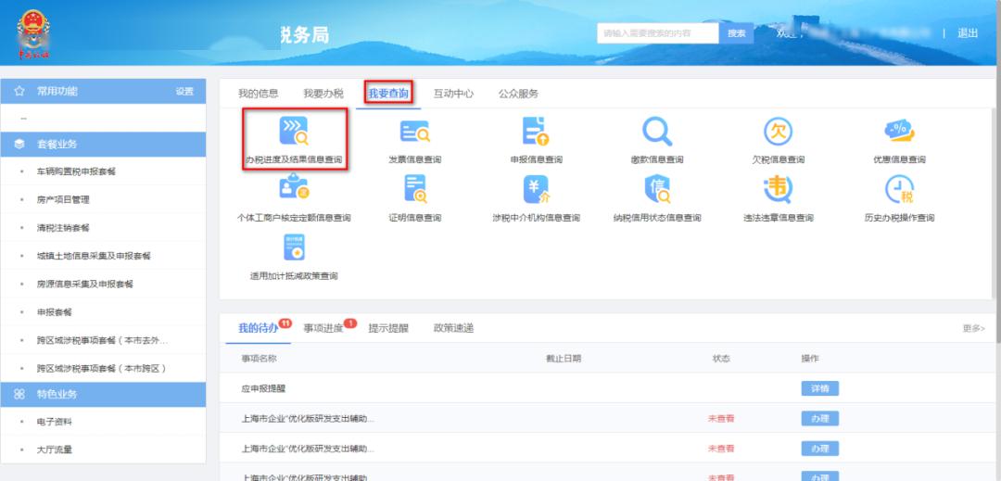The height and width of the screenshot is (481, 1001).
Task: Click the national emblem logo in header
Action: 33,33
